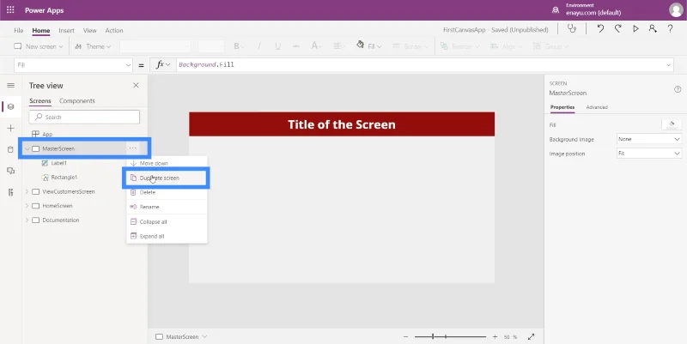687x344 pixels.
Task: Open the environment selector icon
Action: click(556, 9)
